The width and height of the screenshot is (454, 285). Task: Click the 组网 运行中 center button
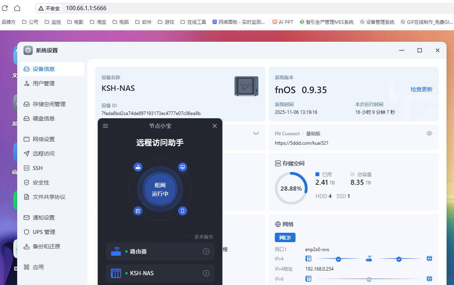160,189
